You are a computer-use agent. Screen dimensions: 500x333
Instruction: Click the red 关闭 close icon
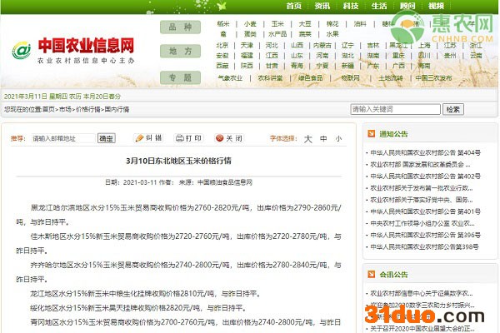(x=220, y=138)
